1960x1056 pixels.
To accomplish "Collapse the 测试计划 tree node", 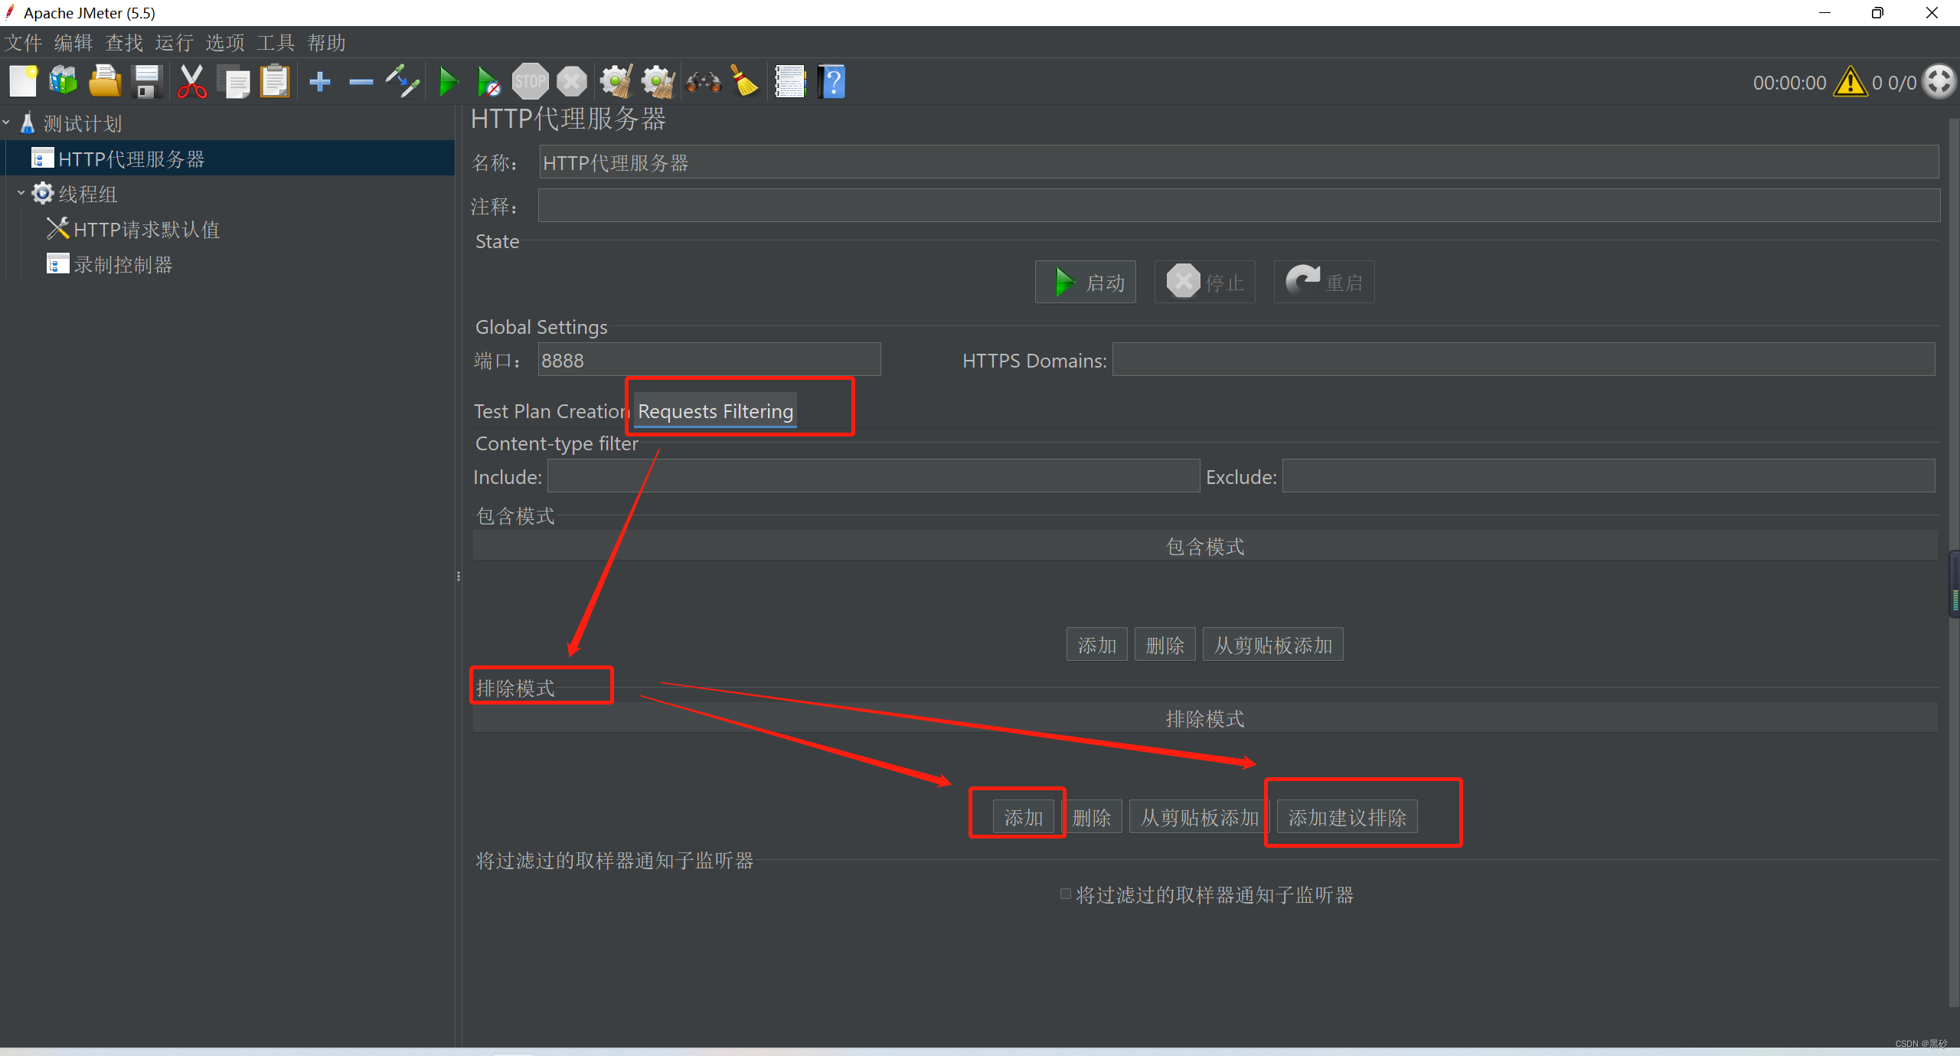I will [x=7, y=123].
